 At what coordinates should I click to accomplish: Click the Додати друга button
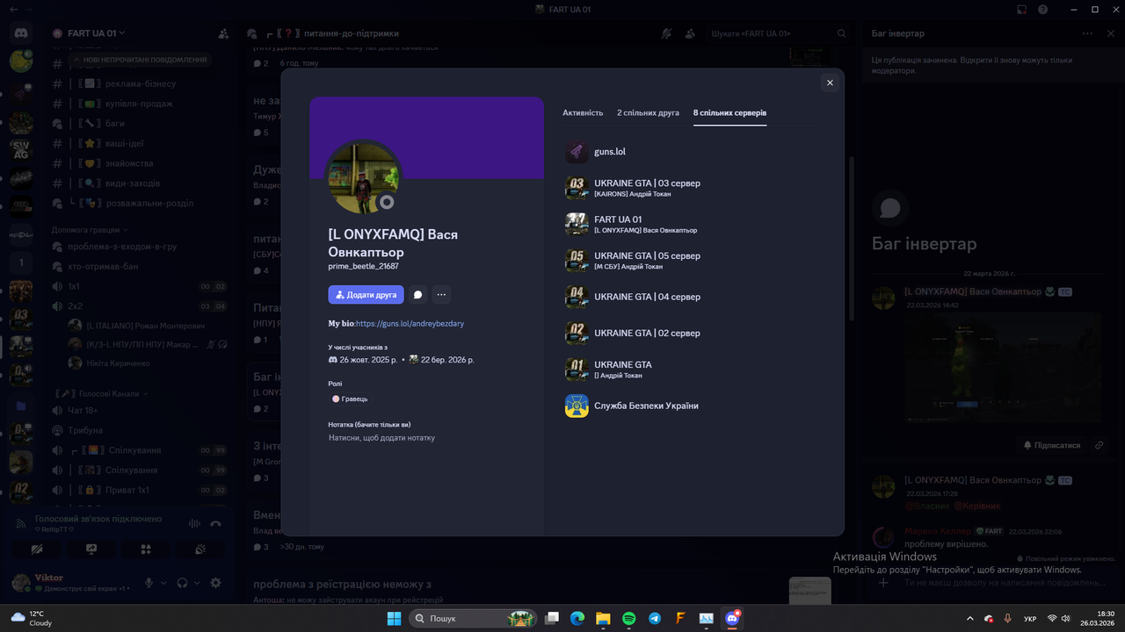pos(366,295)
